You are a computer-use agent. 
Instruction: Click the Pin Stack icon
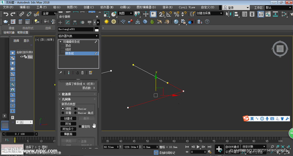tap(61, 73)
